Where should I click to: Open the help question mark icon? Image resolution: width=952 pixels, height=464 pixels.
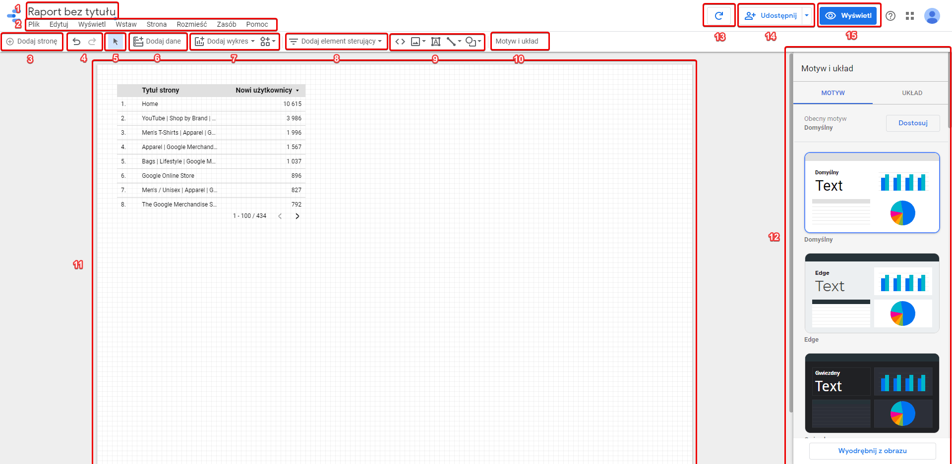891,16
